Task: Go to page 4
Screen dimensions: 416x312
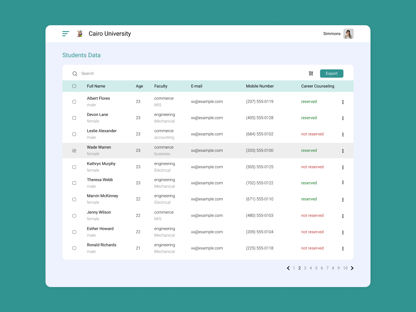Action: click(x=311, y=268)
